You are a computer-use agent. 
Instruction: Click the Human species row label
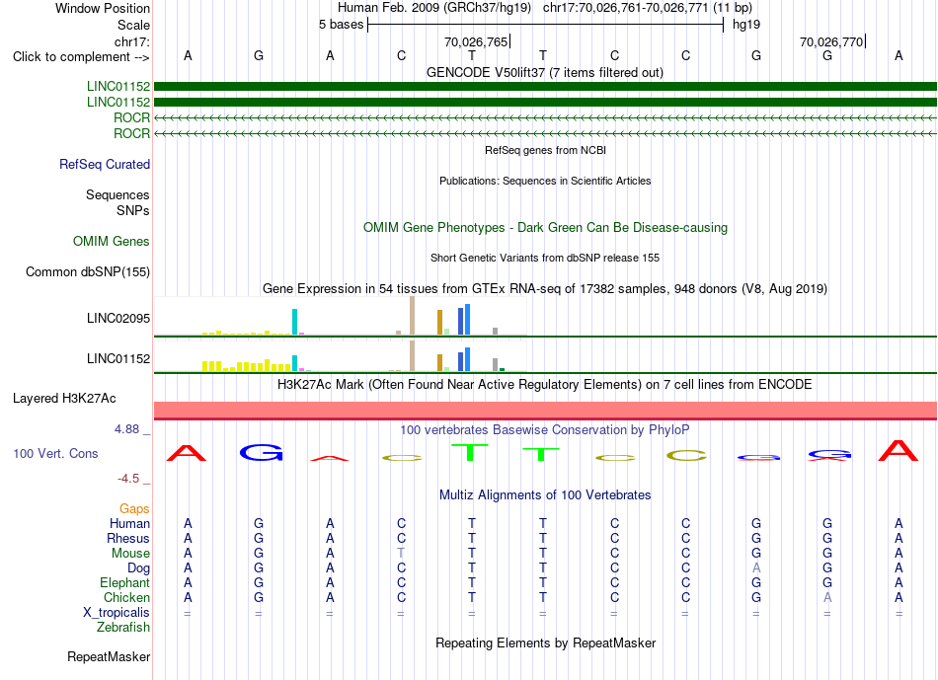pos(129,523)
